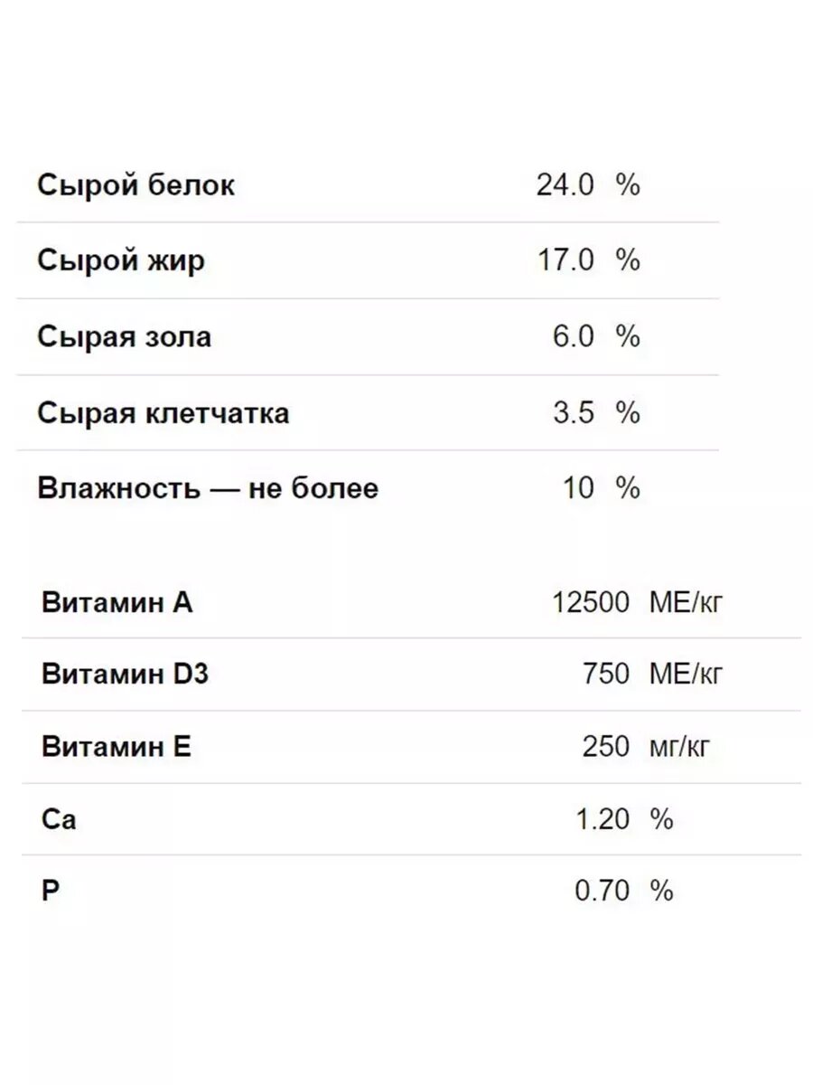
Task: Click the "Сырой белок" row label
Action: (x=135, y=185)
